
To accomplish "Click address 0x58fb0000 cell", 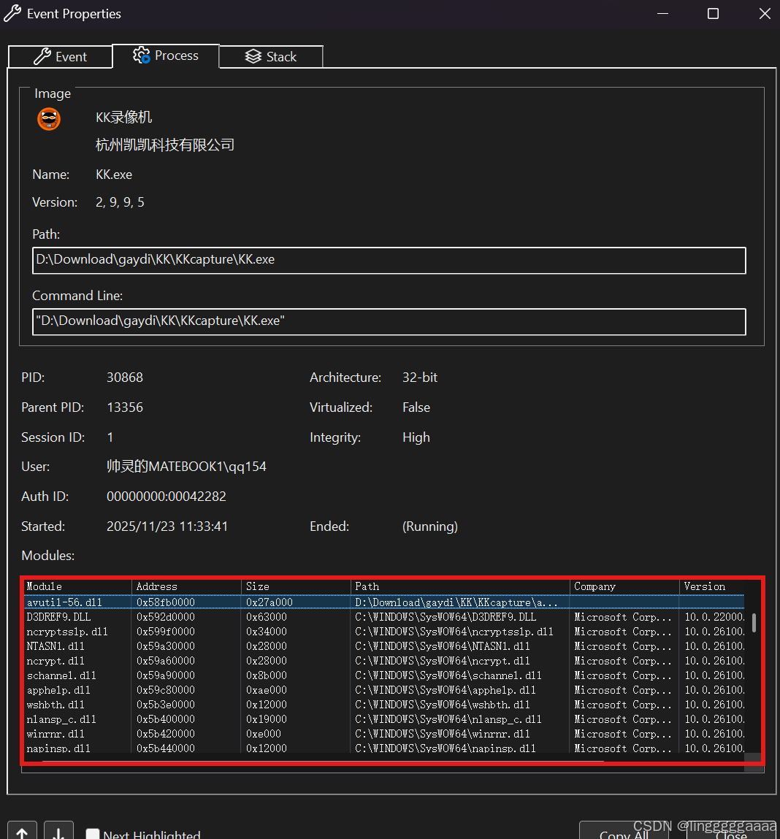I will tap(166, 602).
